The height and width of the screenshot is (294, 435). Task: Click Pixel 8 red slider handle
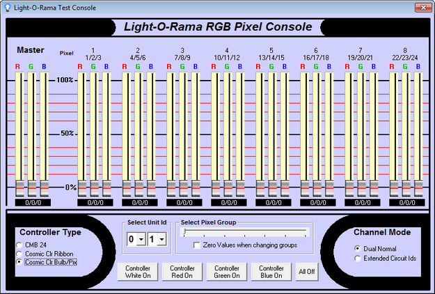pyautogui.click(x=394, y=188)
